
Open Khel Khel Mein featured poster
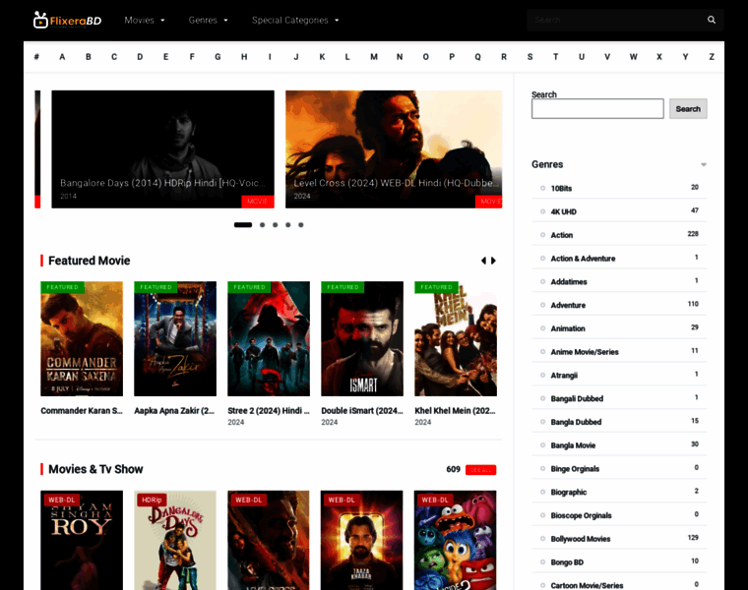click(456, 338)
